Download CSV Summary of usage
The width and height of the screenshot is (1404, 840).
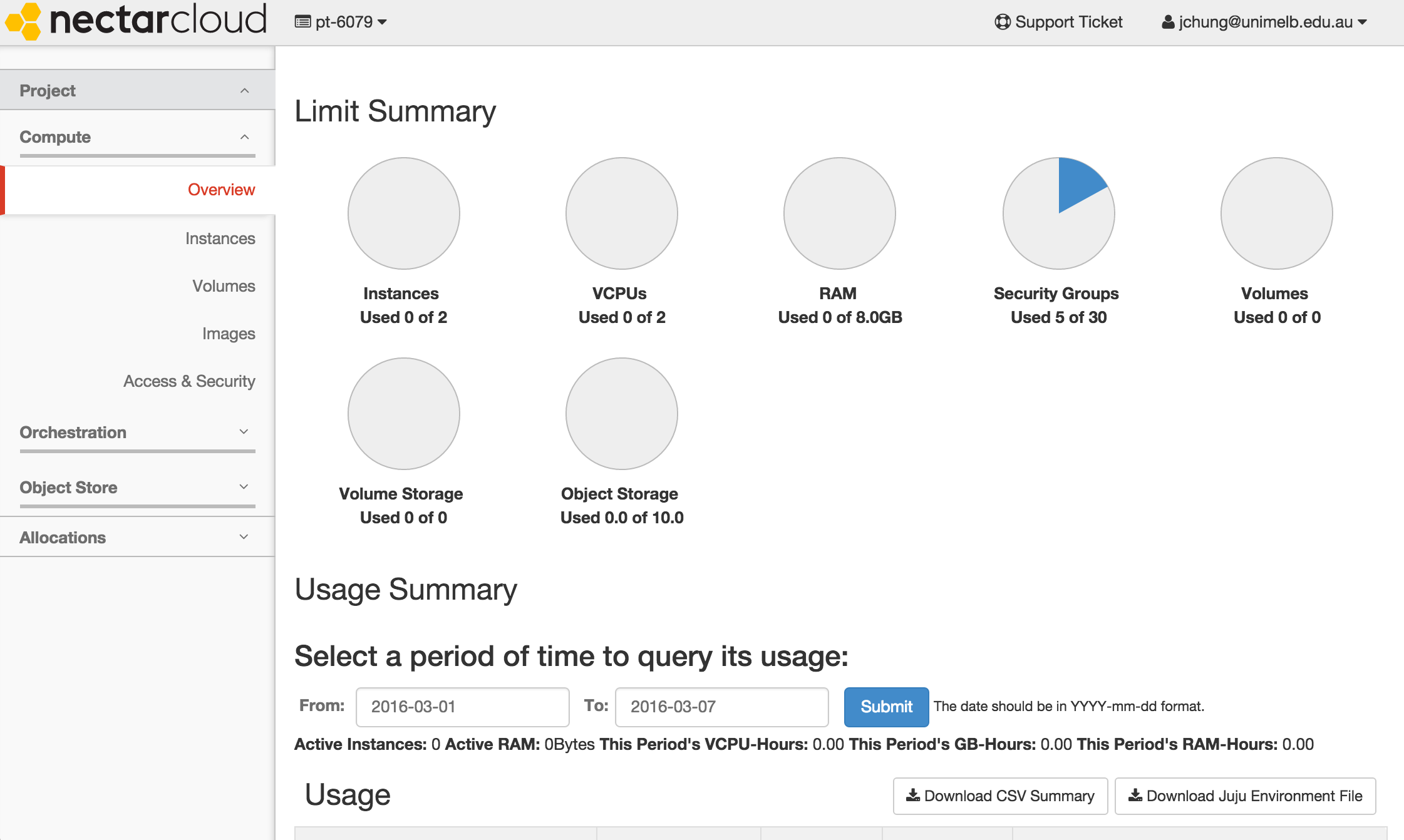[x=1000, y=796]
